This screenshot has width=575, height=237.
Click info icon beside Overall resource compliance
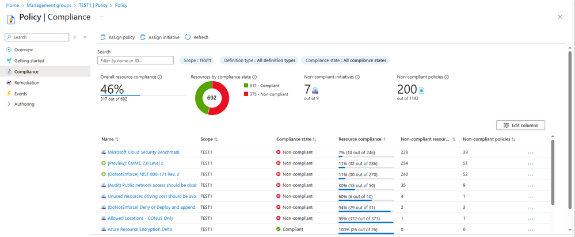point(160,77)
